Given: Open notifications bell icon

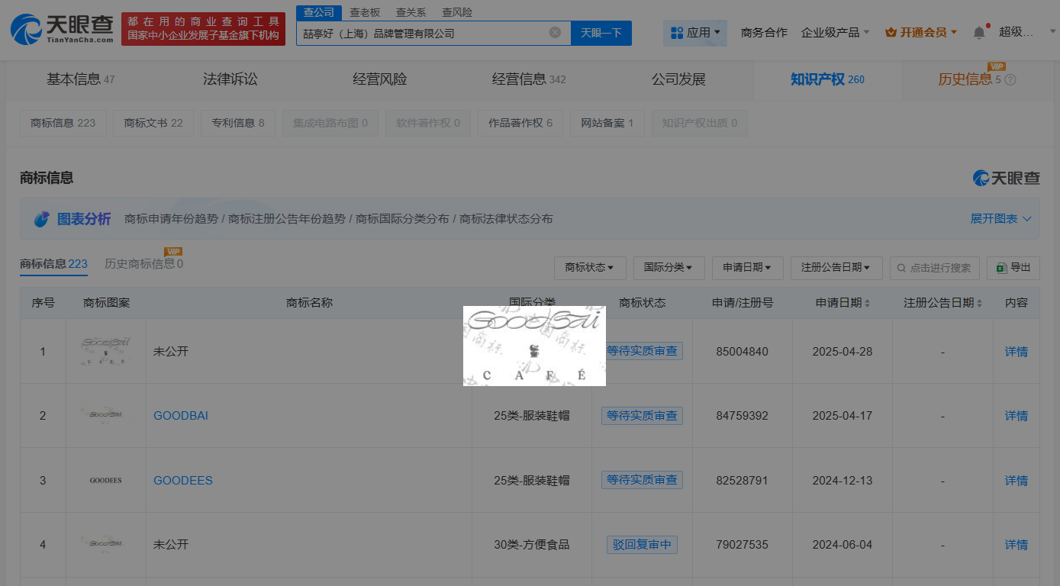Looking at the screenshot, I should coord(979,32).
